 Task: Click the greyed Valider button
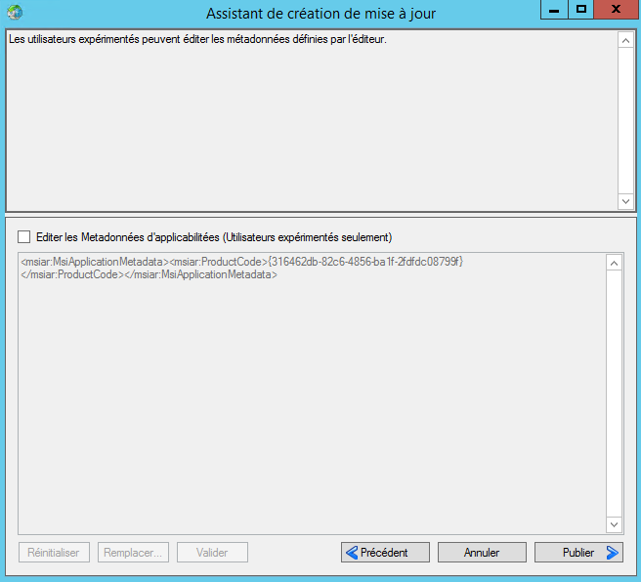[x=212, y=552]
